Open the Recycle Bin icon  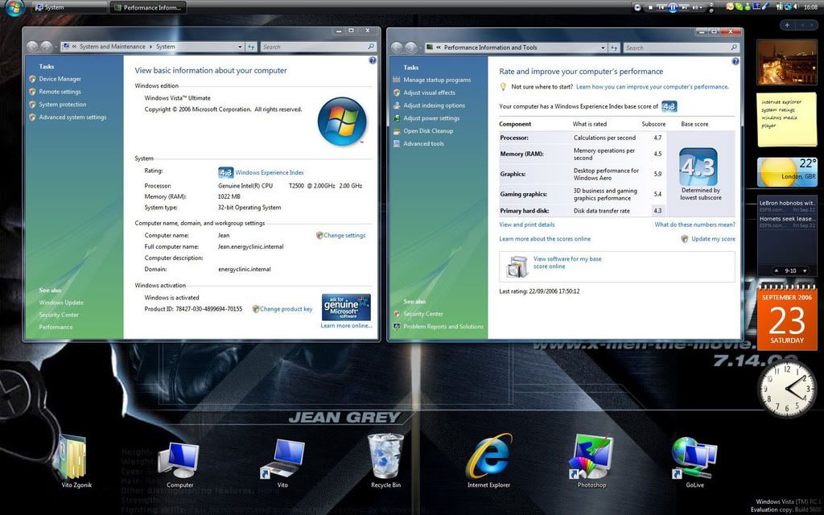pos(385,456)
